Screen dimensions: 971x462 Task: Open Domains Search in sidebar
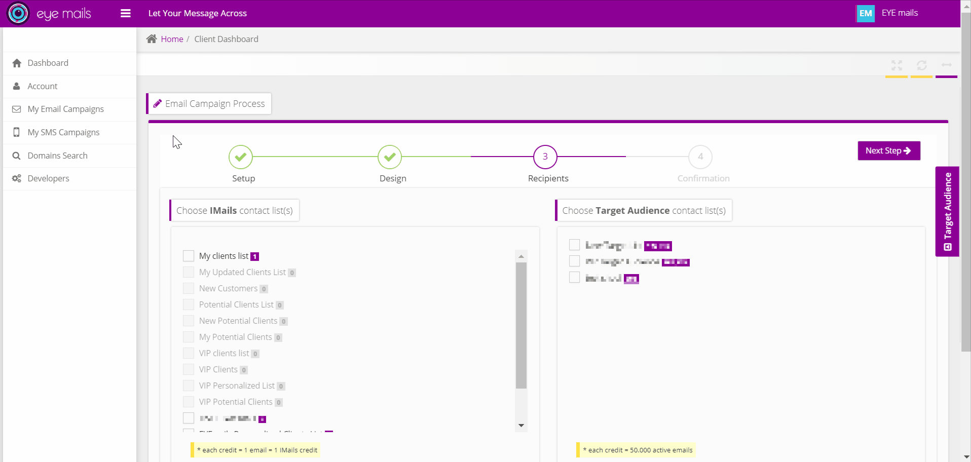(57, 156)
